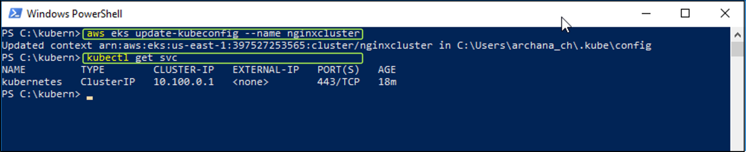Minimize the Windows PowerShell window

point(646,13)
